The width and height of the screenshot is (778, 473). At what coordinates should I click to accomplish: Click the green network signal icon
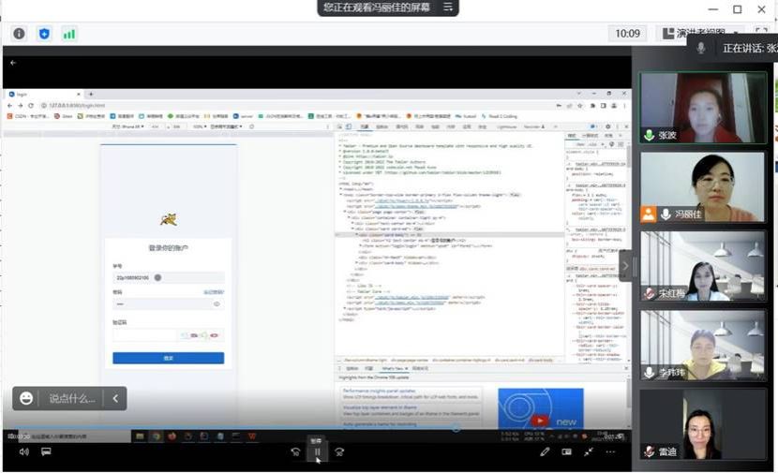pyautogui.click(x=69, y=34)
